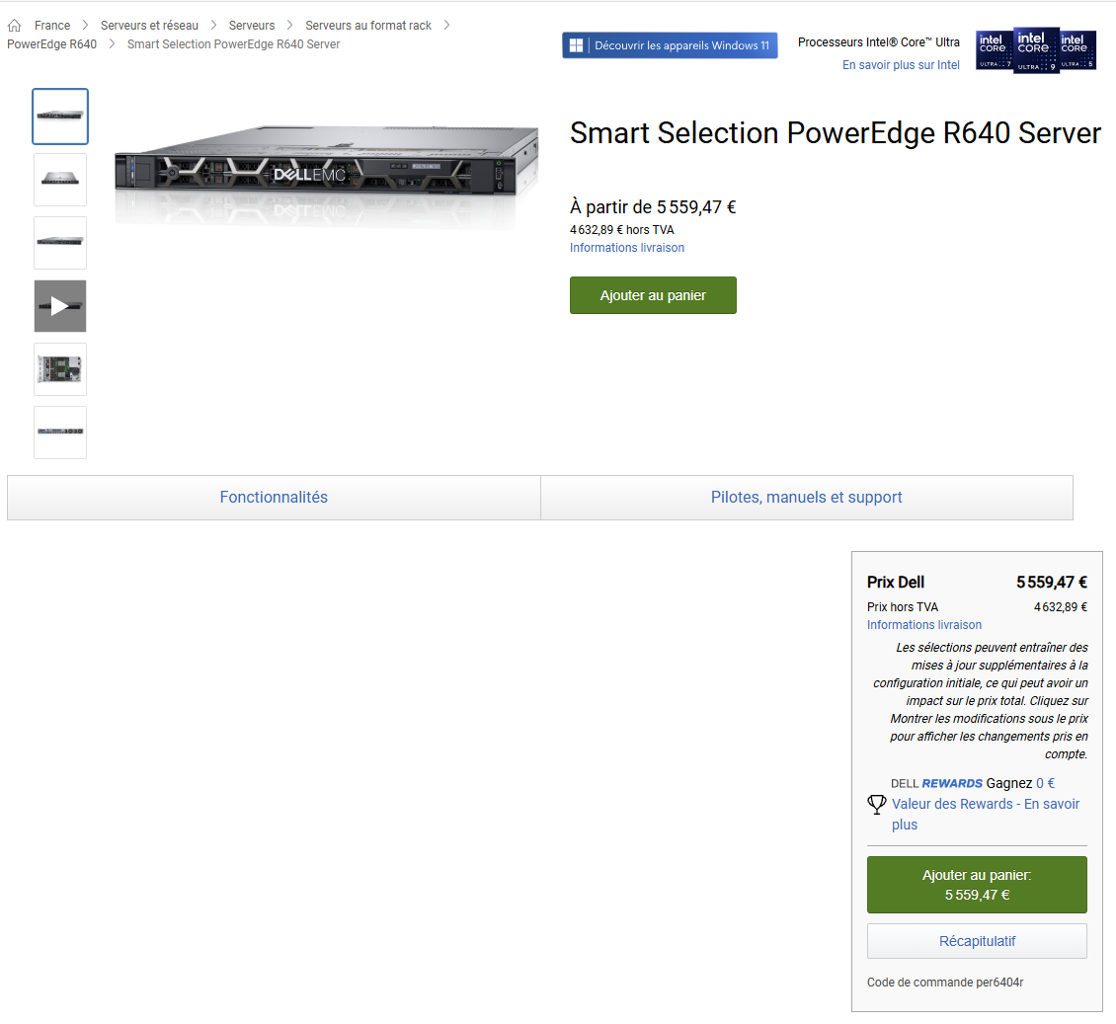Click the Intel Core Ultra 9 badge
1116x1024 pixels.
tap(1036, 51)
